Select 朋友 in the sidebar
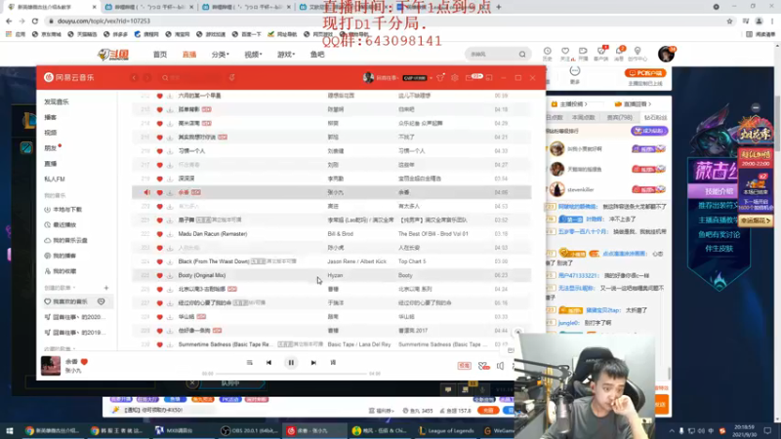Image resolution: width=781 pixels, height=439 pixels. pyautogui.click(x=51, y=148)
